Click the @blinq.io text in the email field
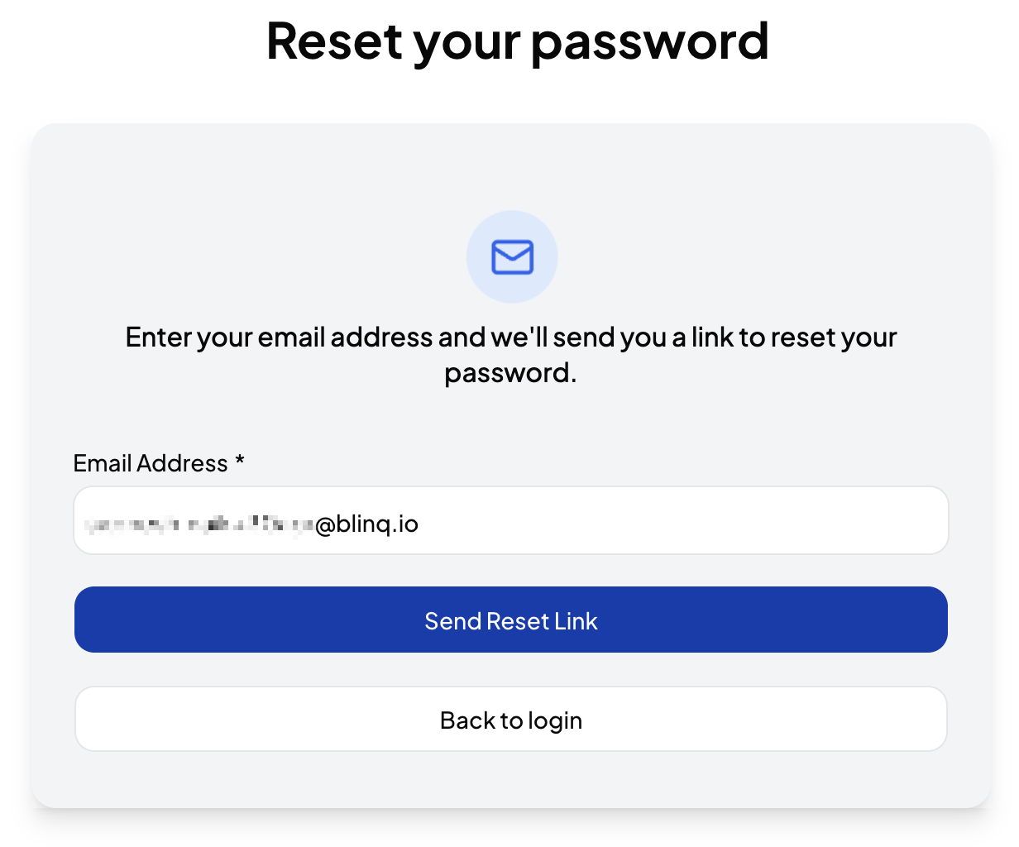 coord(366,524)
